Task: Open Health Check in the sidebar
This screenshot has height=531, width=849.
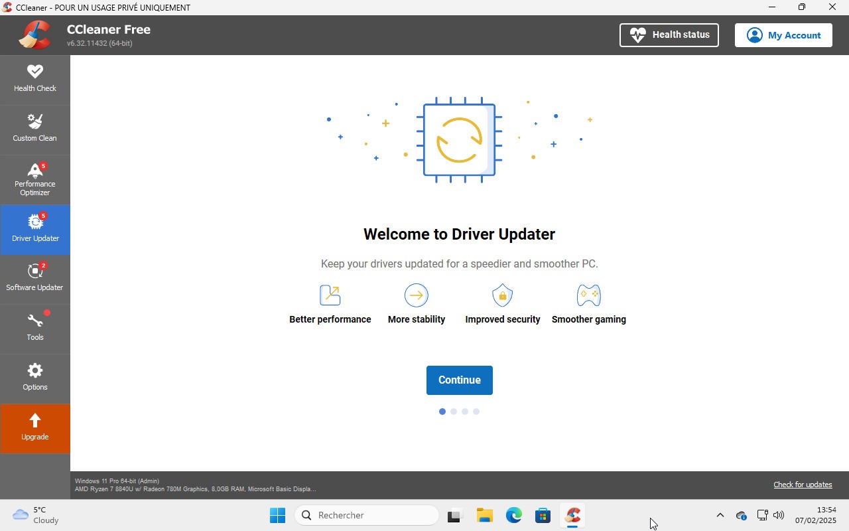Action: [35, 79]
